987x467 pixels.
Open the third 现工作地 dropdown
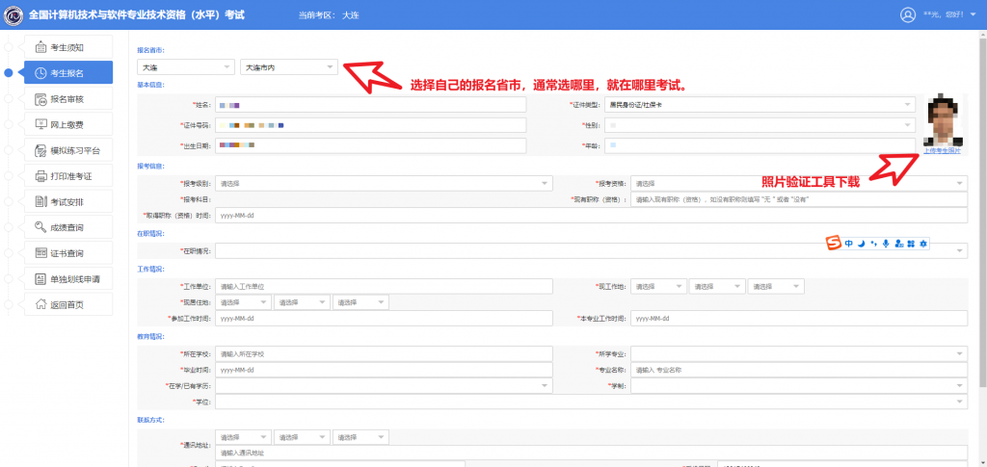(776, 286)
